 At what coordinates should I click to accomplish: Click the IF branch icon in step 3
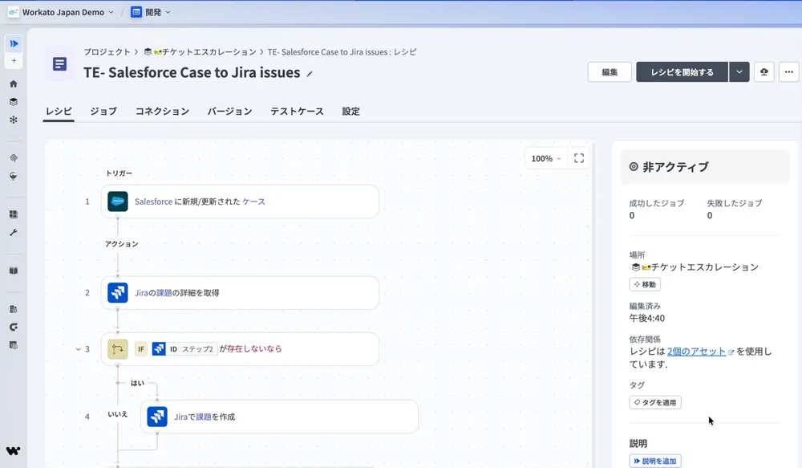click(118, 349)
